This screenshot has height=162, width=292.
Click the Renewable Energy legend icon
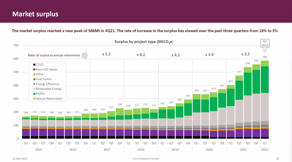pos(34,89)
